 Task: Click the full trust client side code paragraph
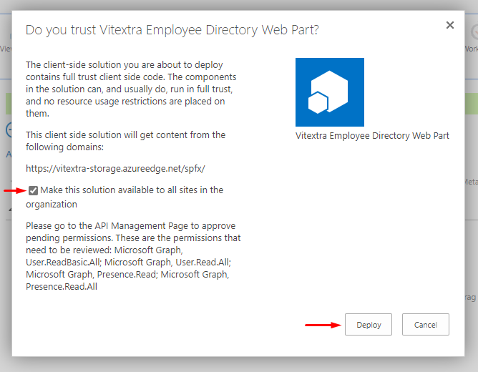[x=131, y=89]
